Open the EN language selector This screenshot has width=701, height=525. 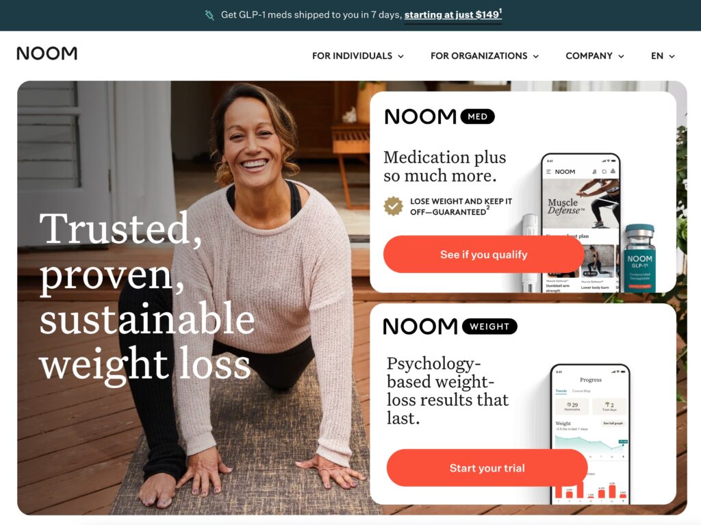663,56
